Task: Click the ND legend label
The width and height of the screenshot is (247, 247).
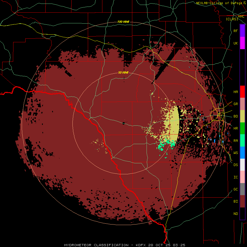Action: [x=235, y=214]
